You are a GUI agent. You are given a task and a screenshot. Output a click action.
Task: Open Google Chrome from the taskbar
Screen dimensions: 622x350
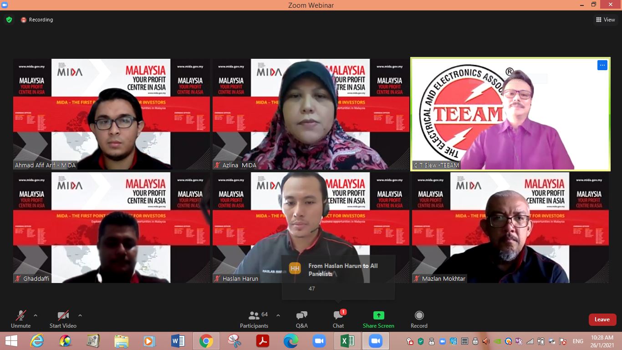(206, 341)
